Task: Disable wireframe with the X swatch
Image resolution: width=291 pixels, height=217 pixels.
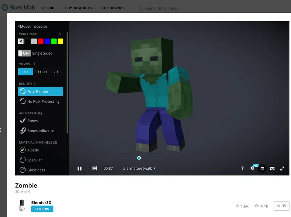Action: [20, 41]
